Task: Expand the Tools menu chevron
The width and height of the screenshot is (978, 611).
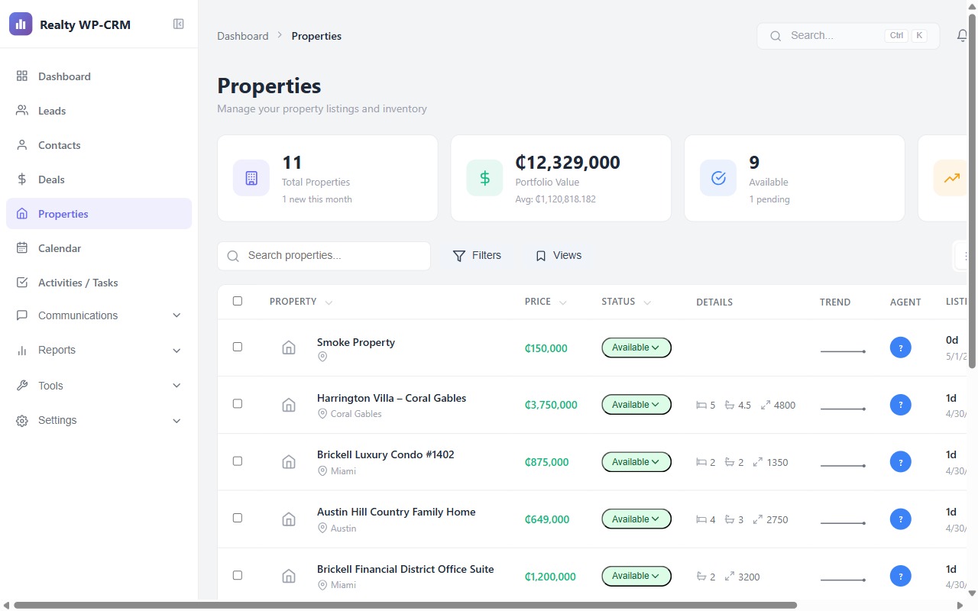Action: [x=176, y=386]
